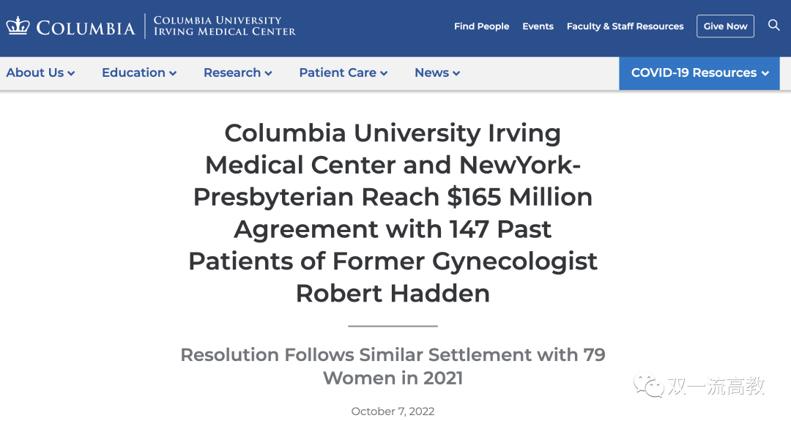Image resolution: width=791 pixels, height=421 pixels.
Task: Open the COVID-19 Resources dropdown
Action: tap(699, 73)
